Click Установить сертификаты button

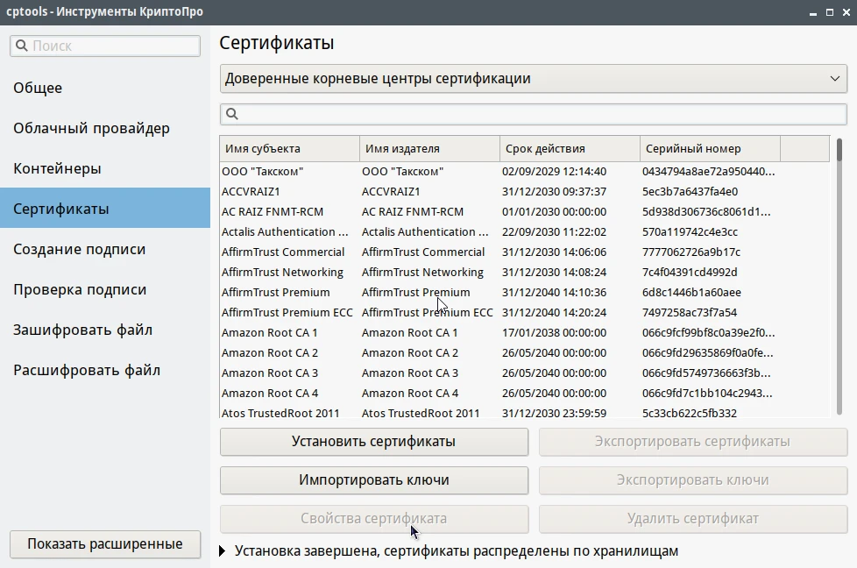(374, 442)
